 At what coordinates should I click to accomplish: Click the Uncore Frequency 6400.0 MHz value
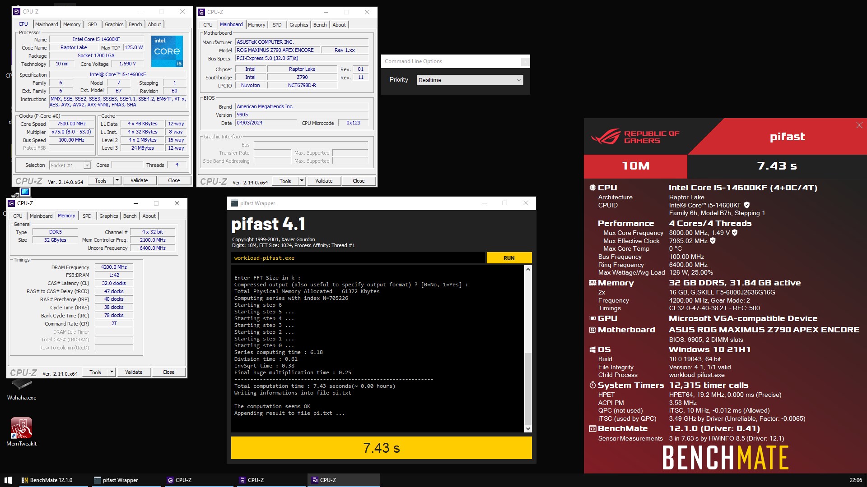(x=153, y=248)
